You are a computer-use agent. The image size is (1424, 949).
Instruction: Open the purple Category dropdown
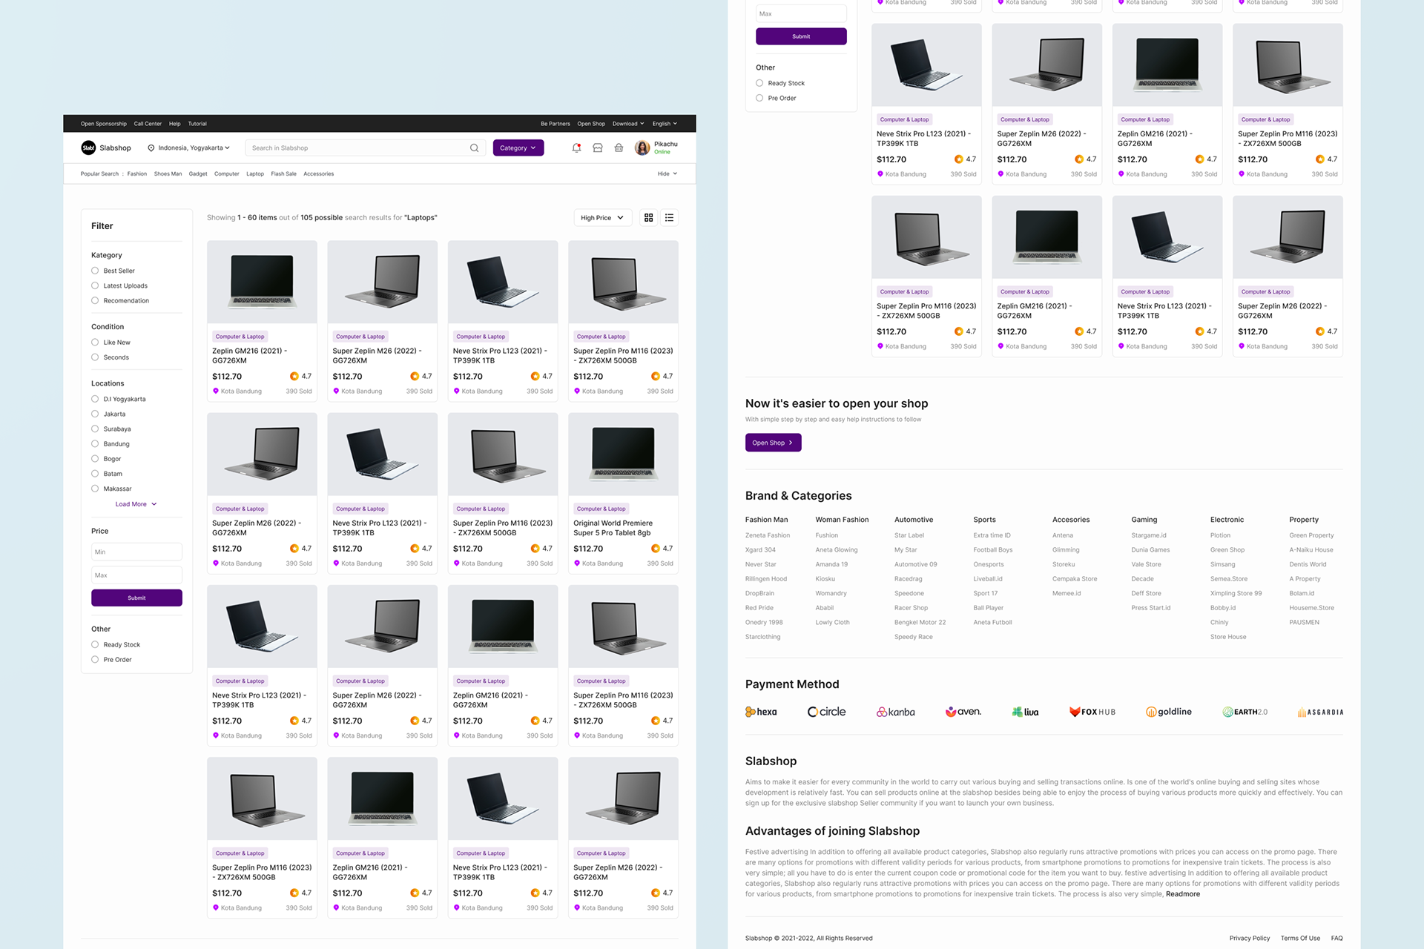pyautogui.click(x=518, y=148)
